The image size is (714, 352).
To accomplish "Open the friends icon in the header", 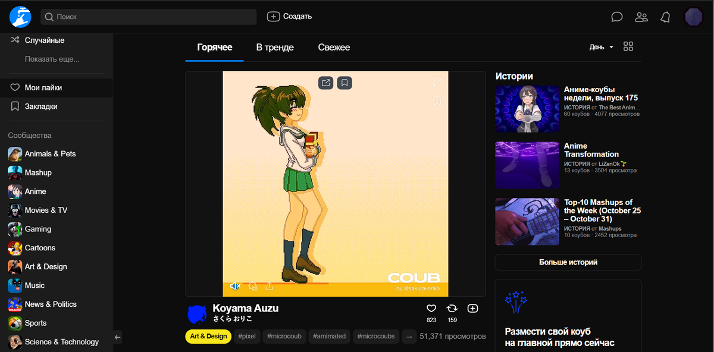I will tap(641, 17).
